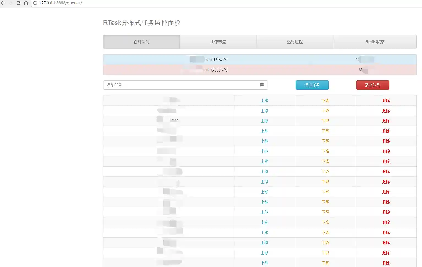Switch to the 任务队列 tab
The height and width of the screenshot is (267, 422).
click(141, 42)
